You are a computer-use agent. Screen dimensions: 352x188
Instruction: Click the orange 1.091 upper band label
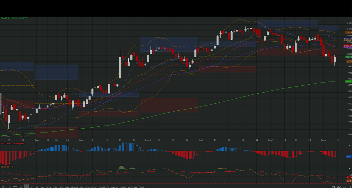349,33
